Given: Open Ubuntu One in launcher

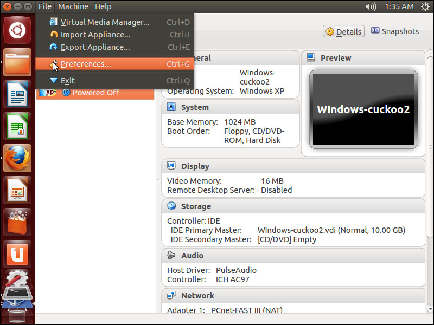Looking at the screenshot, I should [x=17, y=255].
